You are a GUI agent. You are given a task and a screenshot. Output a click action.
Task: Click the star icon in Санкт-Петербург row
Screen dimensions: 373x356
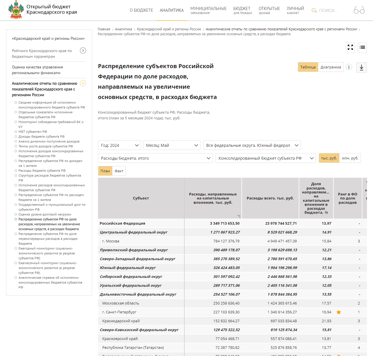click(x=339, y=312)
